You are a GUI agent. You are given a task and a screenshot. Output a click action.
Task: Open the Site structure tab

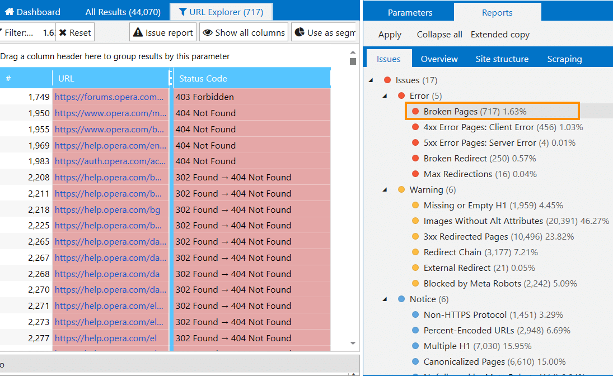pos(502,59)
